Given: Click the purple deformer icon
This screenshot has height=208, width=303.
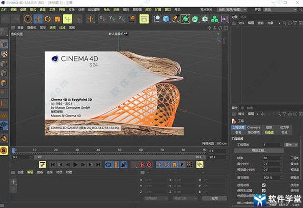Looking at the screenshot, I should coord(224,19).
